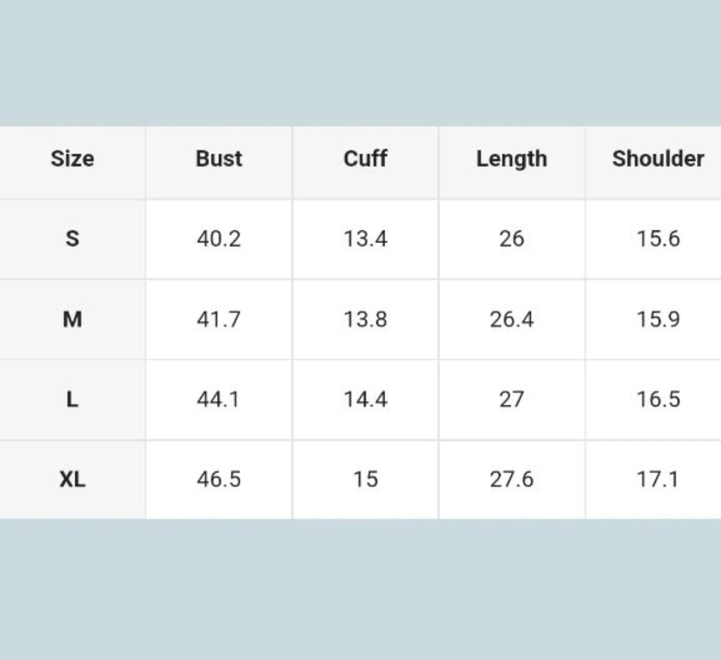
Task: Click shoulder value 17.1 for size XL
Action: tap(658, 479)
